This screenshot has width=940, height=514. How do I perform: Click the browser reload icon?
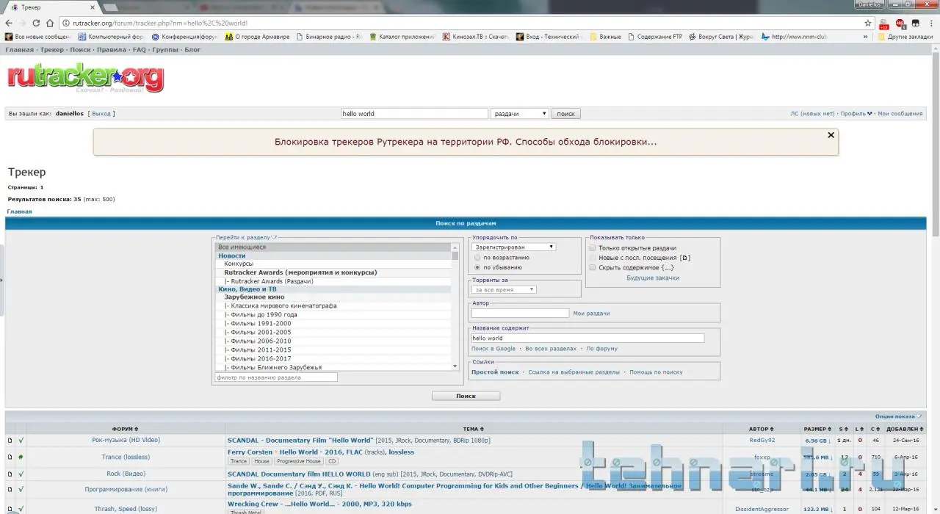37,23
